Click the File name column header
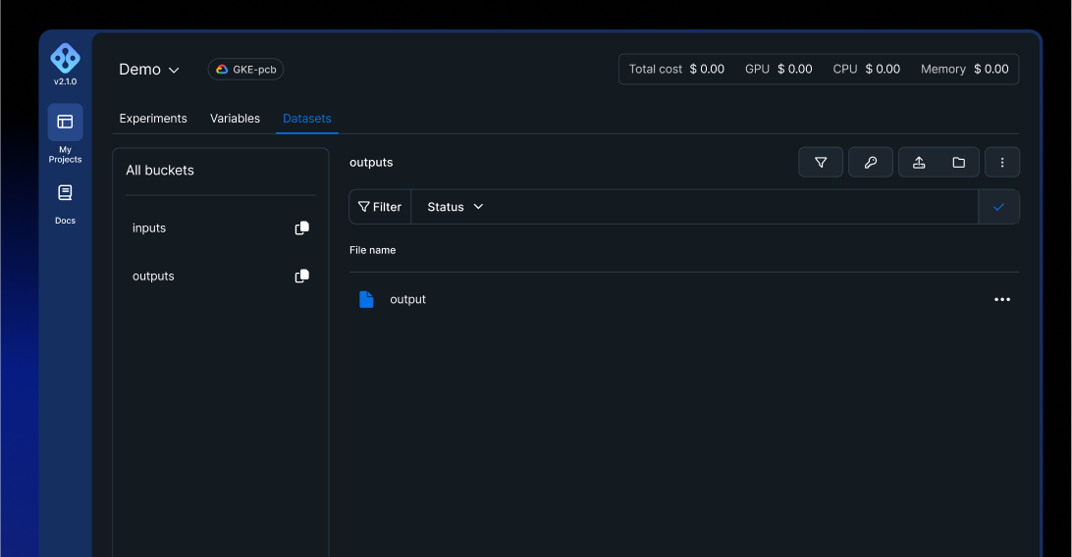 pyautogui.click(x=373, y=250)
